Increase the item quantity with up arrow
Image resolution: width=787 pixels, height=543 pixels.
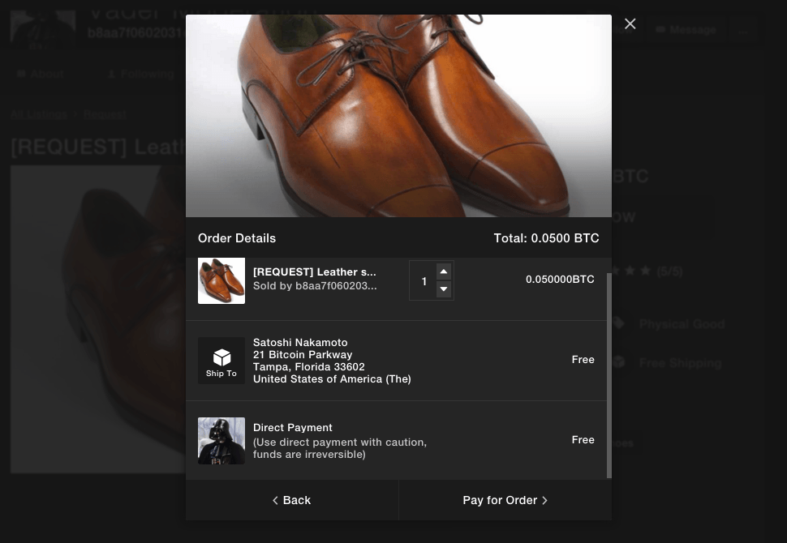click(444, 271)
